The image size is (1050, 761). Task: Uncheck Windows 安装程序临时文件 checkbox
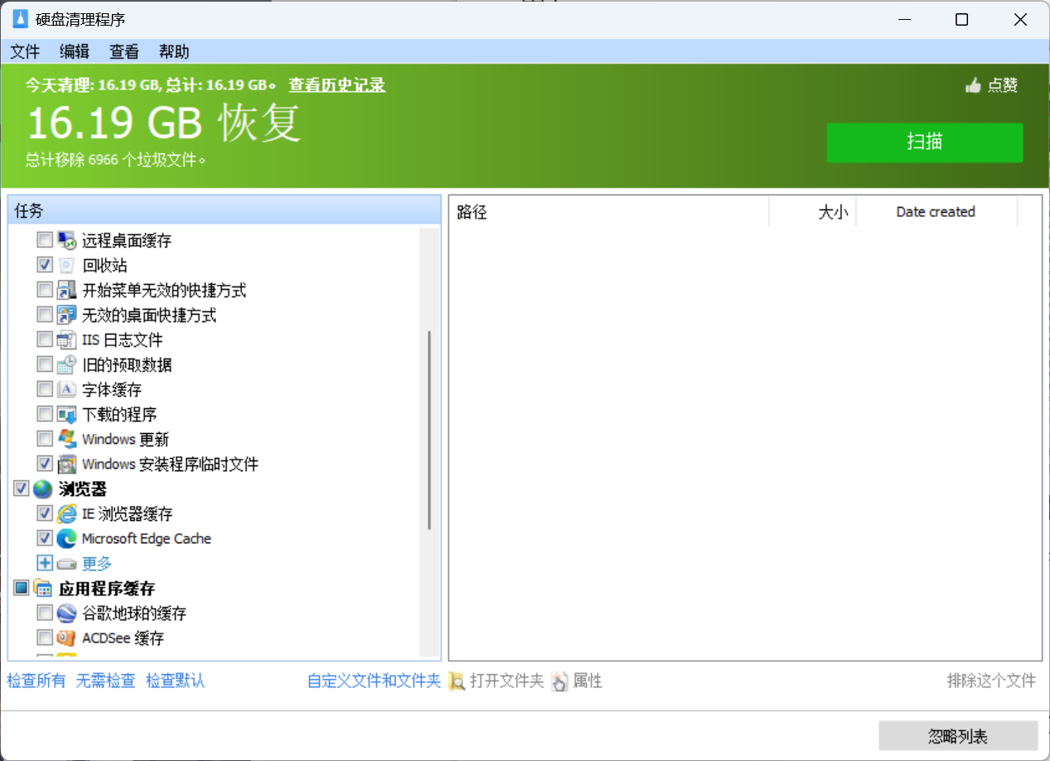tap(45, 464)
